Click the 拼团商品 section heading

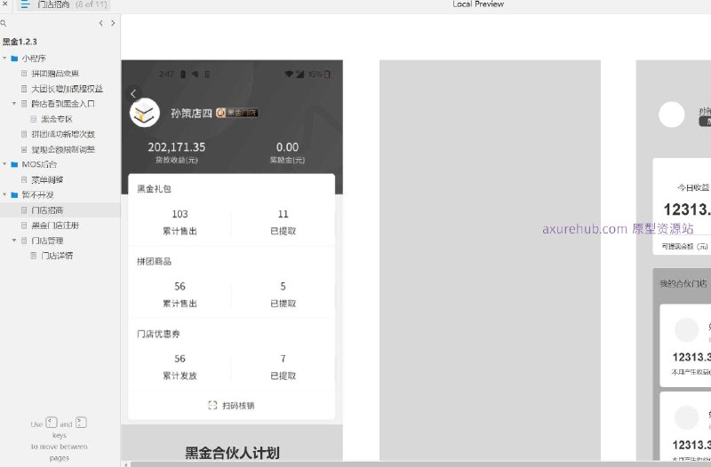tap(154, 261)
